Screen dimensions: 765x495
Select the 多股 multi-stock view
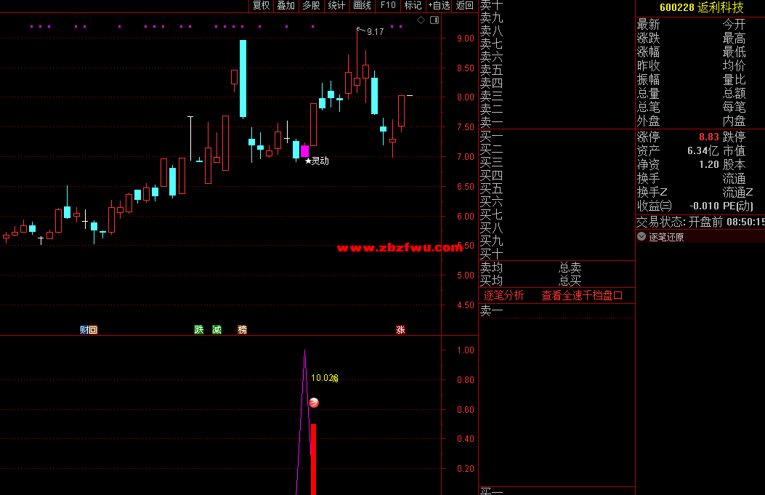click(311, 5)
